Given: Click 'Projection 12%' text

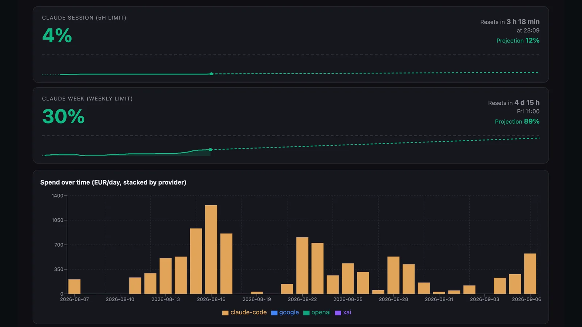Looking at the screenshot, I should (518, 41).
